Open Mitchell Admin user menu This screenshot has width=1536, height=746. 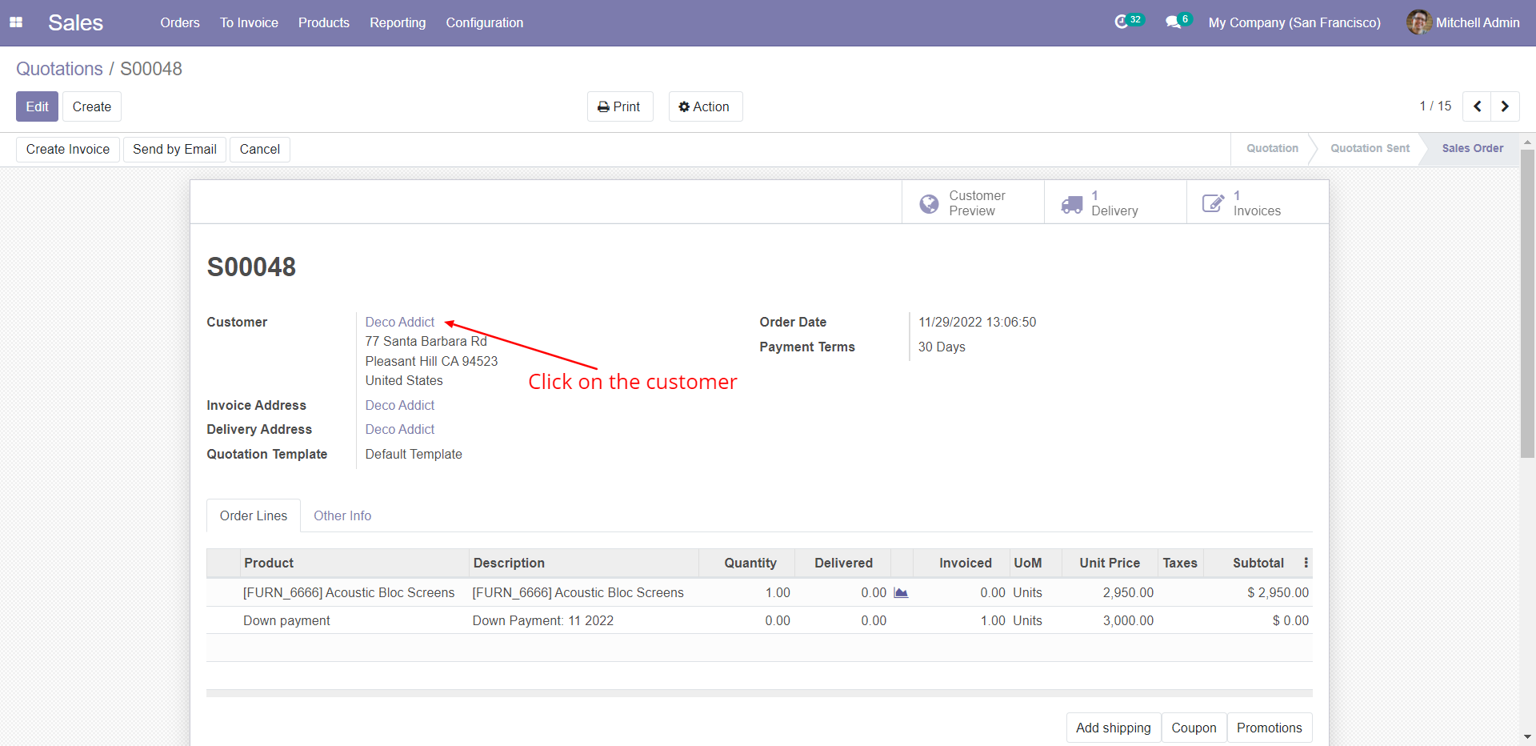pos(1463,22)
